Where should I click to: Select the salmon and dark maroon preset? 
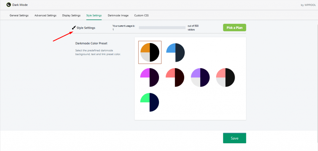(175, 77)
